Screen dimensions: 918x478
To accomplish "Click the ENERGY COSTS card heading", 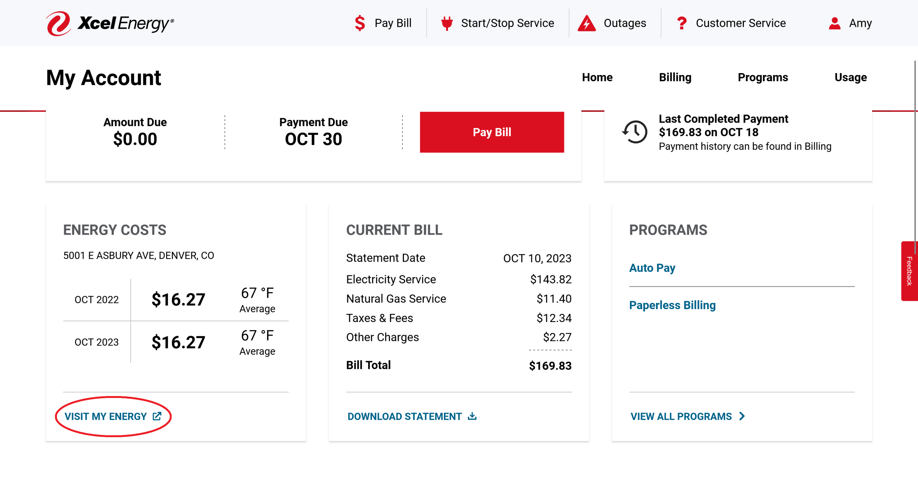I will click(x=115, y=230).
